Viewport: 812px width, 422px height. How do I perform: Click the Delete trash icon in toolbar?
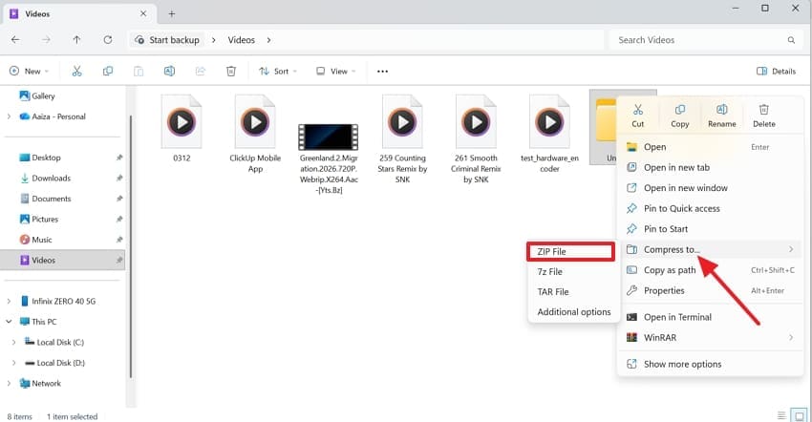point(231,71)
